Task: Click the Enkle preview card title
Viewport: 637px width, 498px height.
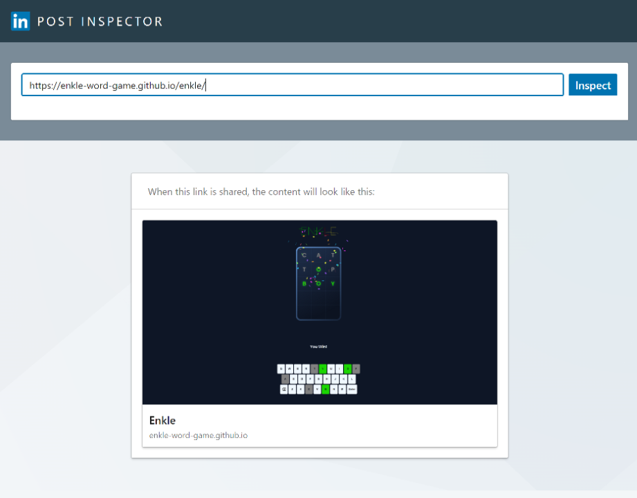Action: click(163, 421)
